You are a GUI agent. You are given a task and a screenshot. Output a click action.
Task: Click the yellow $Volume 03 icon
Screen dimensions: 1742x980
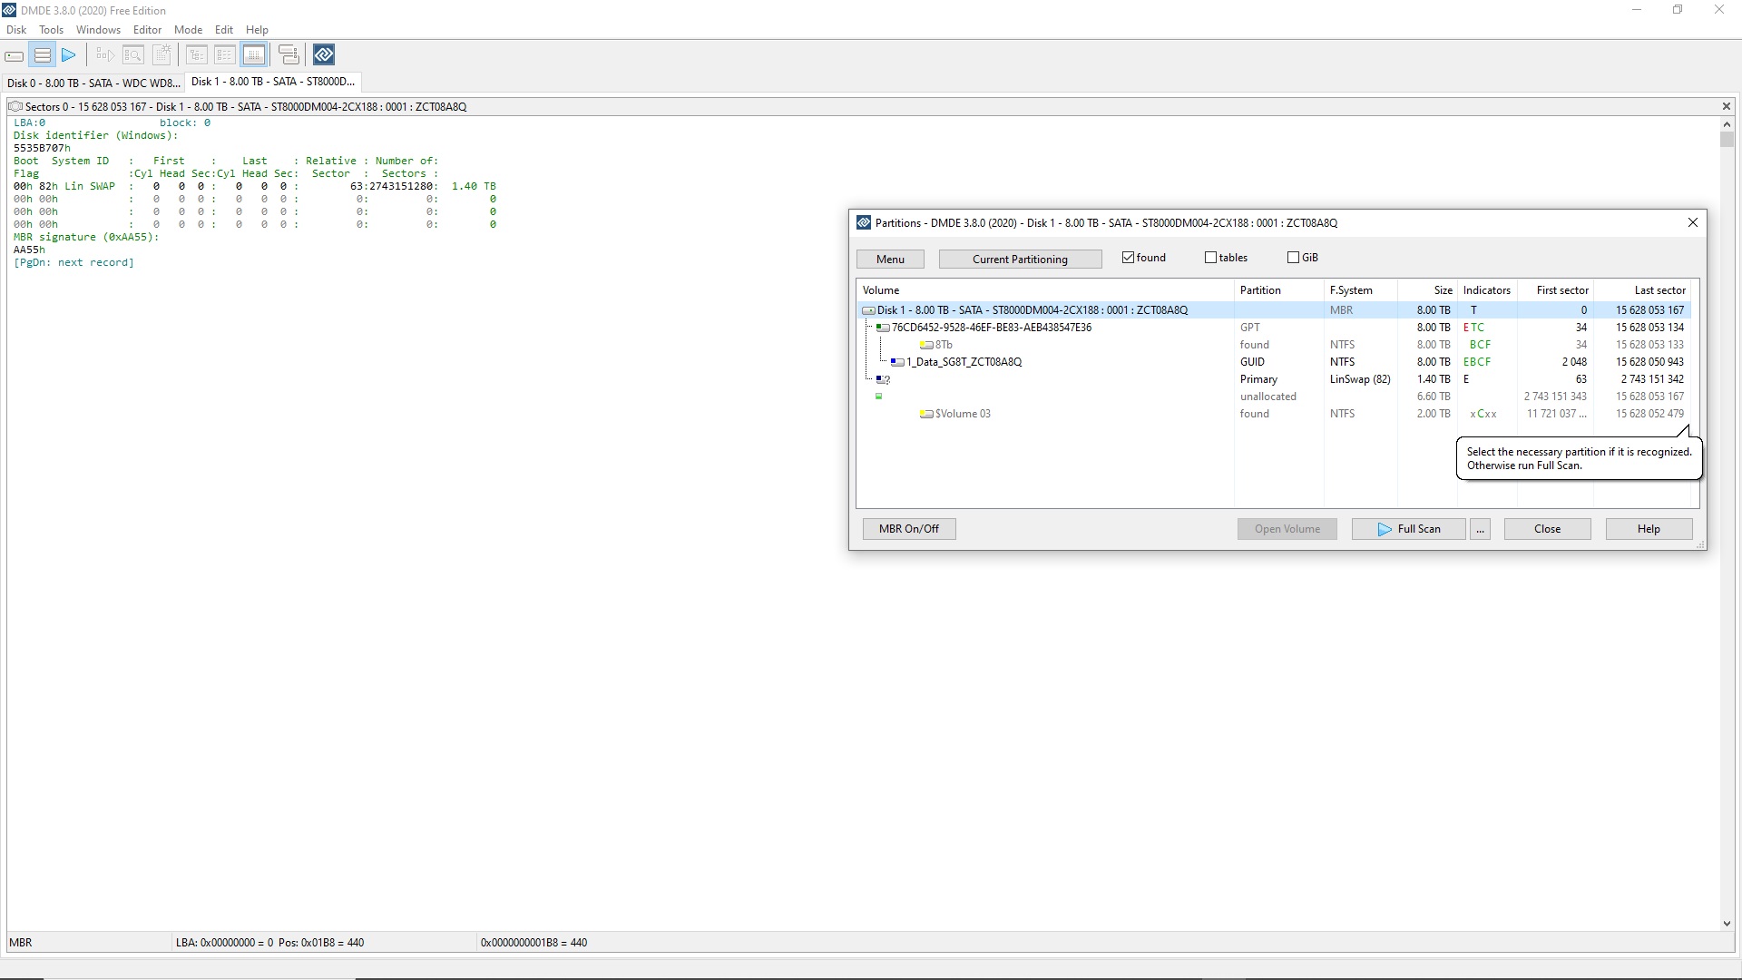click(926, 414)
